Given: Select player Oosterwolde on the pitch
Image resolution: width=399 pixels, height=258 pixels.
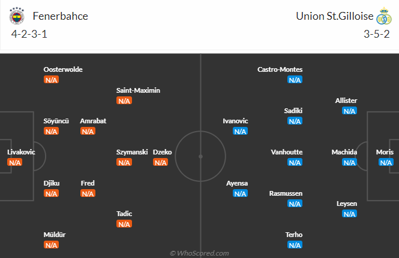Looking at the screenshot, I should [63, 69].
